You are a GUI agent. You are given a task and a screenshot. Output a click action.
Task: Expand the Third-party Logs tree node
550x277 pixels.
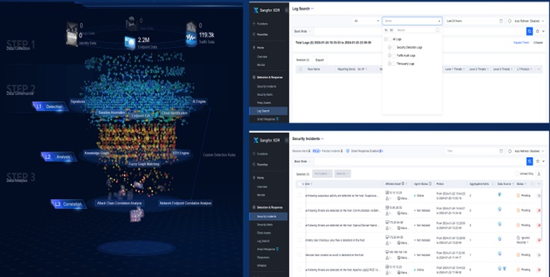pos(389,64)
